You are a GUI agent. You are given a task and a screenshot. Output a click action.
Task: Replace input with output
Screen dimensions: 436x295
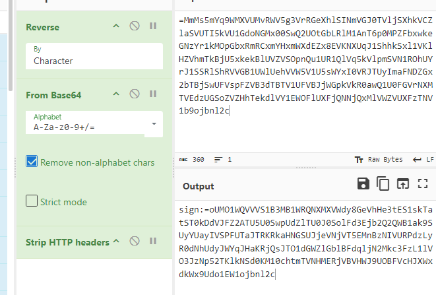pyautogui.click(x=403, y=184)
